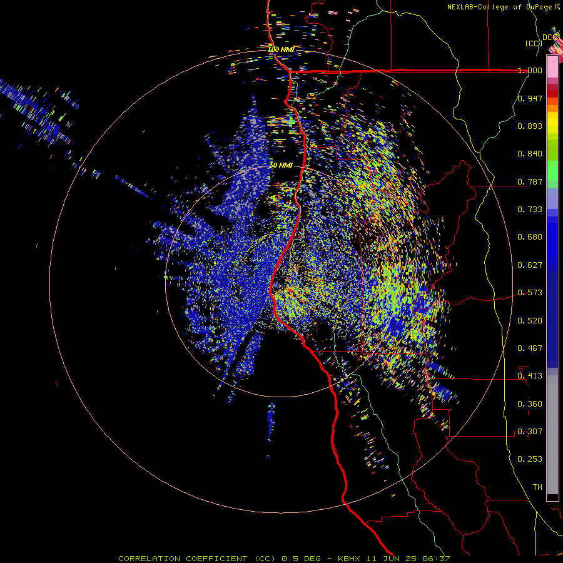Select the 0.413 scale value
The height and width of the screenshot is (563, 563).
pos(530,376)
